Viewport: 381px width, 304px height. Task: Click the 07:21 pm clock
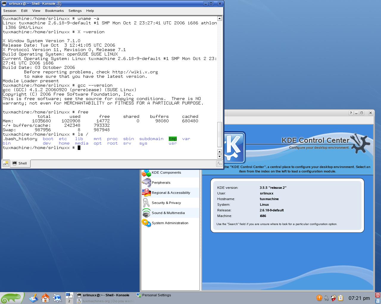pos(359,298)
